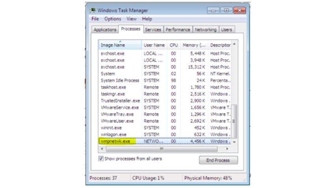Open the File menu
The height and width of the screenshot is (188, 335).
point(95,19)
